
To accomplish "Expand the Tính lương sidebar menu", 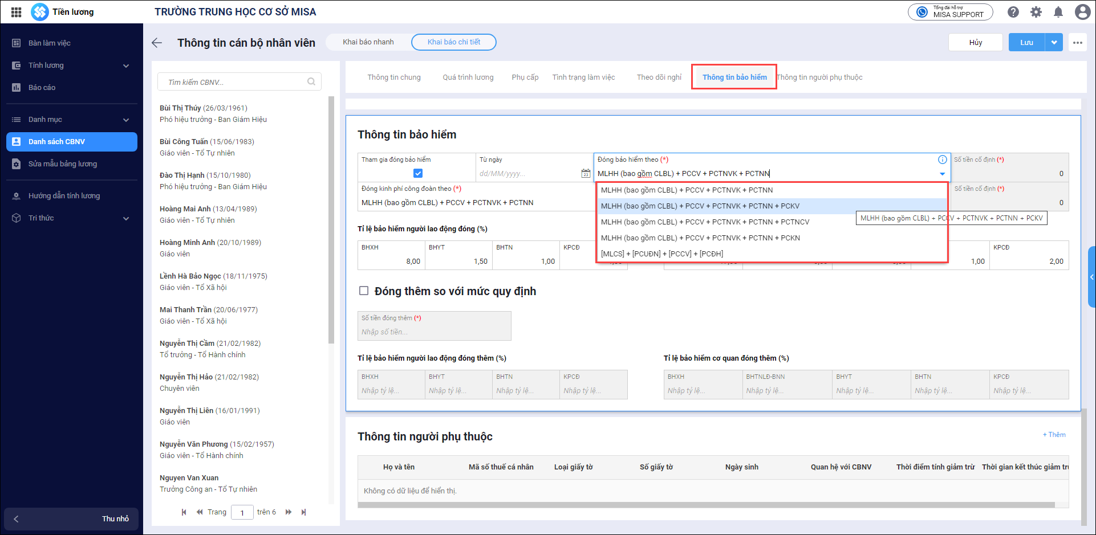I will [72, 66].
